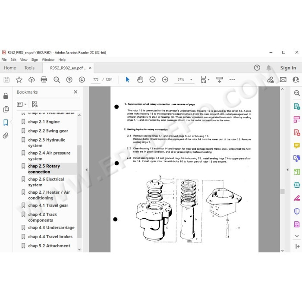The height and width of the screenshot is (302, 302).
Task: Collapse the navigation pane with the left arrow
Action: click(x=86, y=170)
